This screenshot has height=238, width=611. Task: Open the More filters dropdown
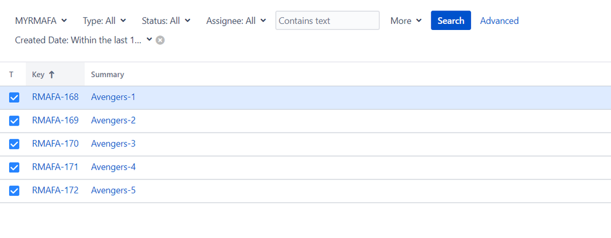pyautogui.click(x=406, y=21)
